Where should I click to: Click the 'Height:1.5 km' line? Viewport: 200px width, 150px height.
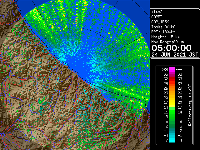[x=165, y=37]
